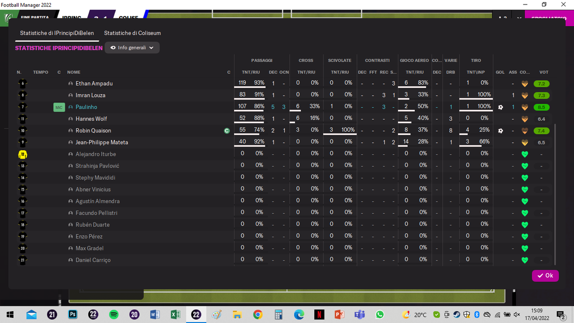This screenshot has width=574, height=323.
Task: Open the Steam tray icon
Action: [457, 315]
